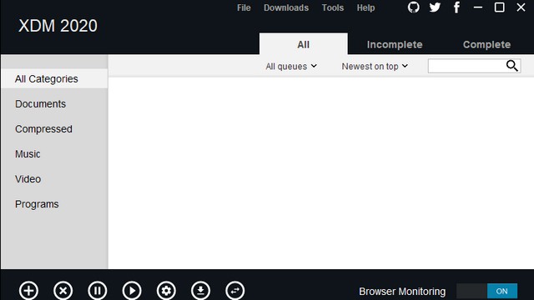Viewport: 534px width, 300px height.
Task: Switch to the All tab
Action: [x=304, y=44]
